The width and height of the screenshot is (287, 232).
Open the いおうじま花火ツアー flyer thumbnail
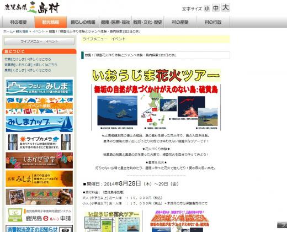click(x=113, y=221)
